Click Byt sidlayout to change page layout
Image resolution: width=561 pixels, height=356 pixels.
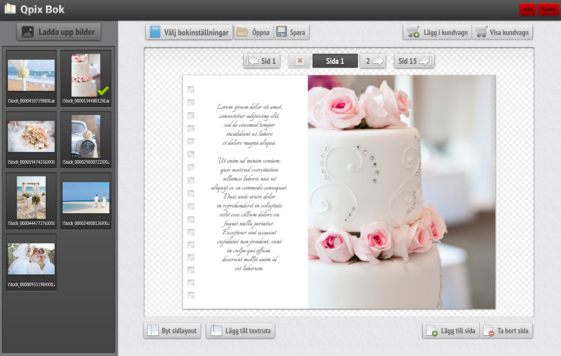pyautogui.click(x=172, y=331)
